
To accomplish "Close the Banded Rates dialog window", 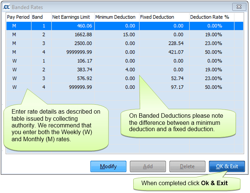I will [239, 7].
